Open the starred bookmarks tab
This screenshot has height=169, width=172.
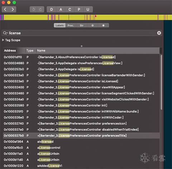(92, 25)
